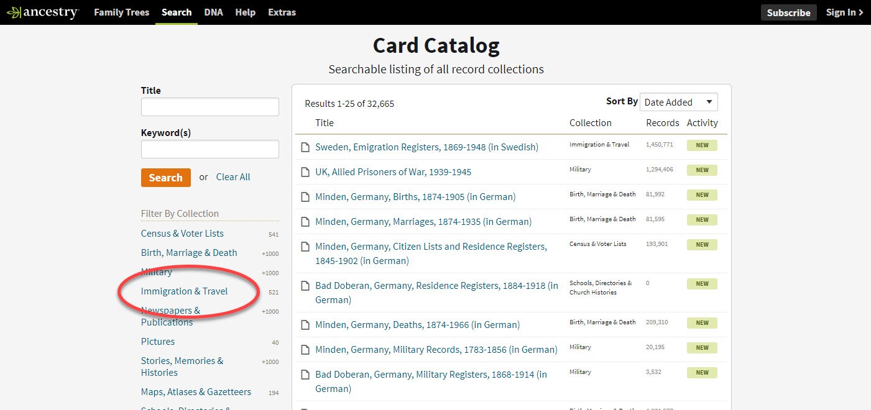The width and height of the screenshot is (871, 410).
Task: Click document icon next to Minden, Germany, Marriages
Action: tap(305, 221)
